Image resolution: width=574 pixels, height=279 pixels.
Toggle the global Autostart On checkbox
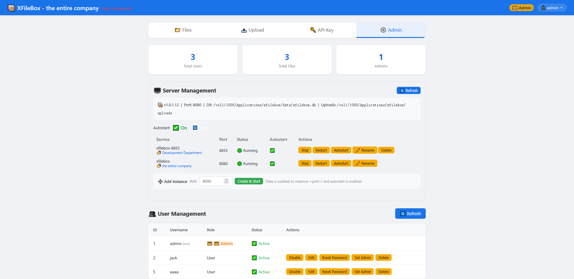176,128
